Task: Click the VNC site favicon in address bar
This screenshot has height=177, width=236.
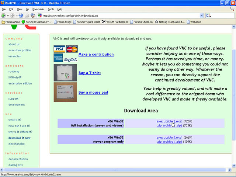Action: [39, 15]
